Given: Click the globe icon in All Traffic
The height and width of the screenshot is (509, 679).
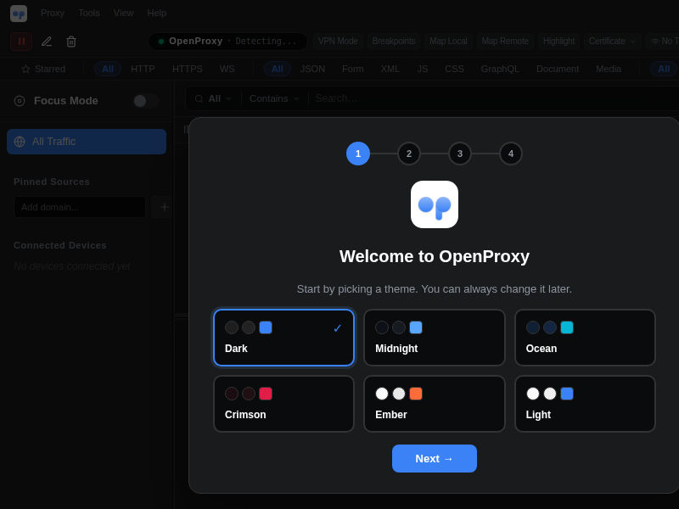Looking at the screenshot, I should [20, 142].
